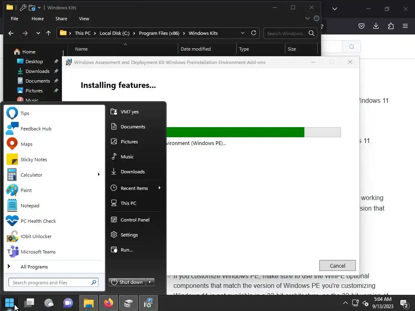The image size is (415, 311).
Task: Go back in File Explorer
Action: 11,33
